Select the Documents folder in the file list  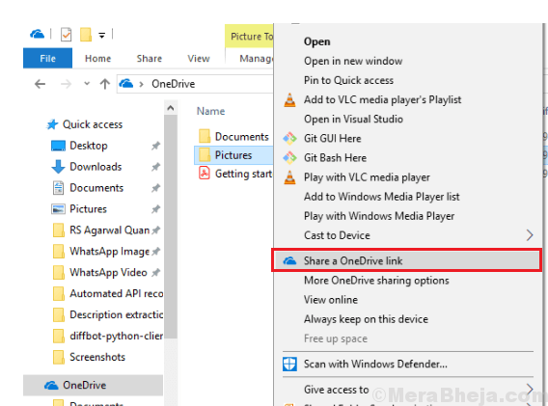233,137
